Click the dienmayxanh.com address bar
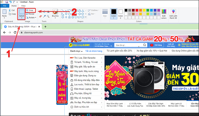199x116 pixels. click(x=109, y=32)
